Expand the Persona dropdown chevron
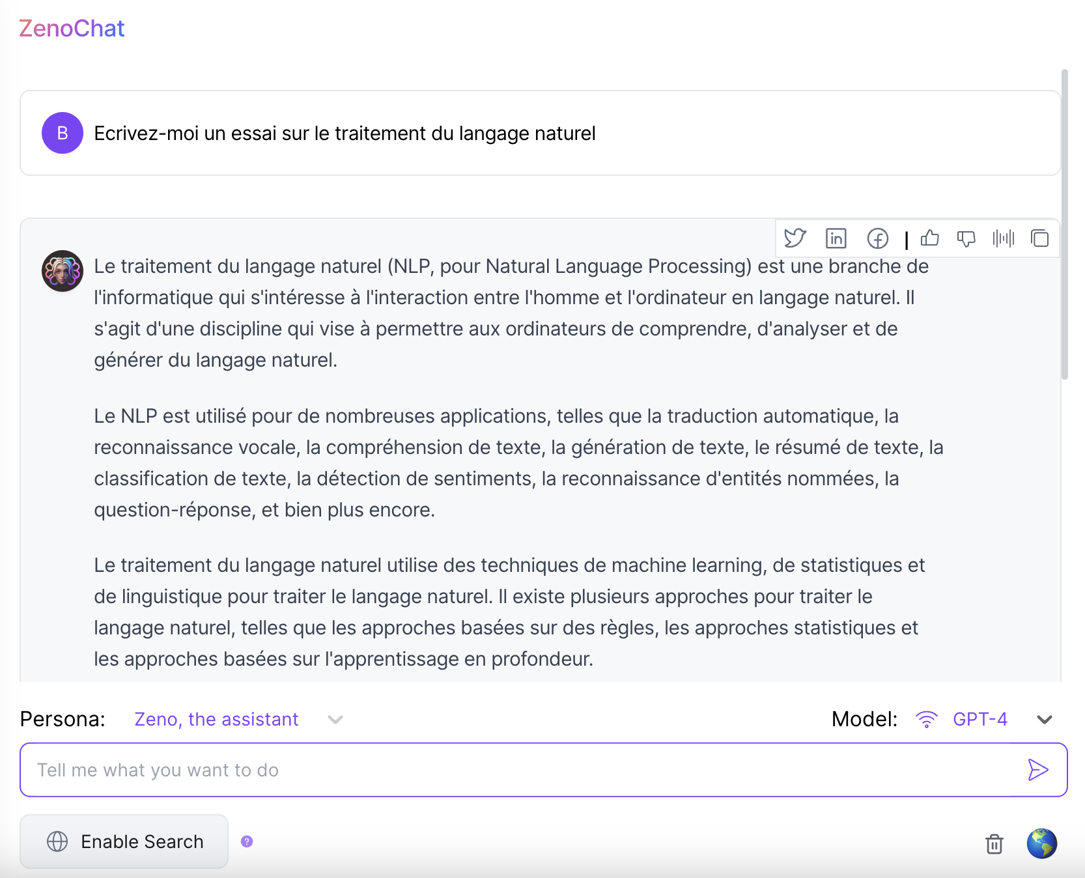Screen dimensions: 1085x878 coord(335,720)
